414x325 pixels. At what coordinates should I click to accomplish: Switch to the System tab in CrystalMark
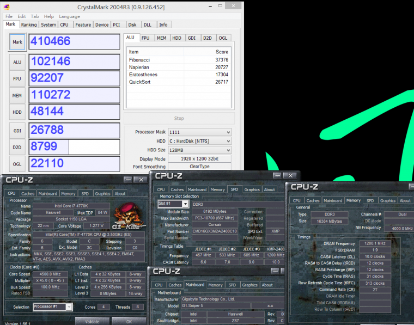click(48, 25)
